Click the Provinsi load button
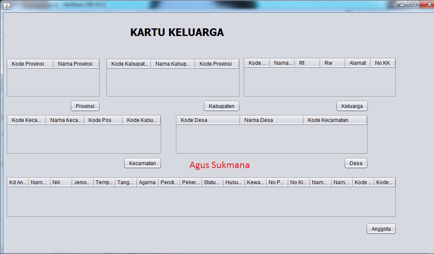 pos(85,106)
